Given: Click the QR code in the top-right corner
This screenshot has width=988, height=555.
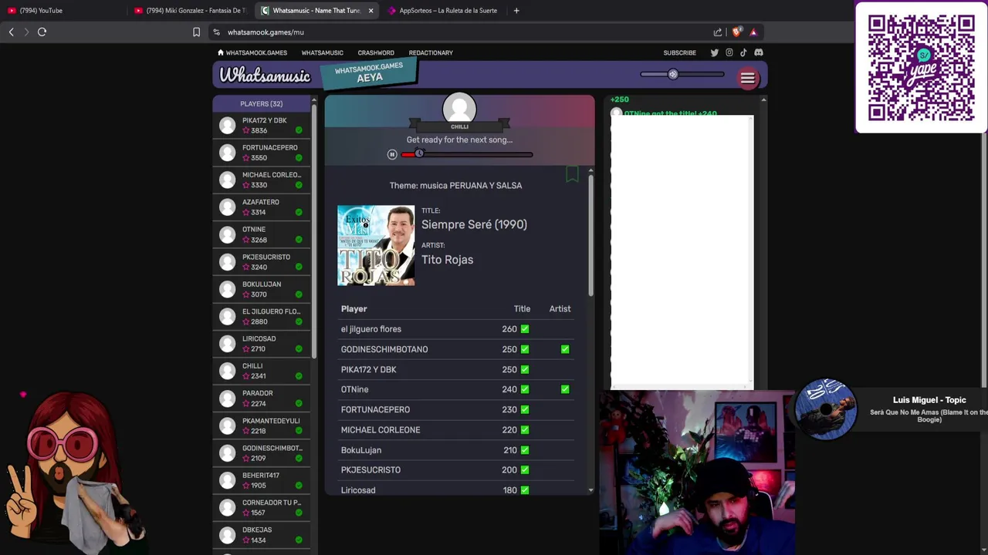Looking at the screenshot, I should pos(921,68).
